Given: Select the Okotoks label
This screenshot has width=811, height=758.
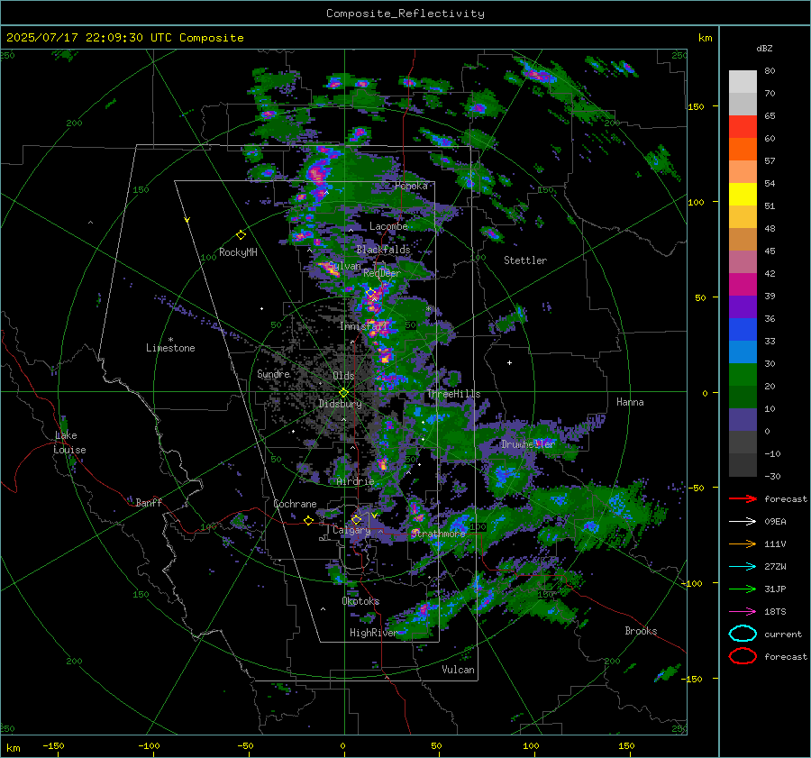Looking at the screenshot, I should [360, 601].
